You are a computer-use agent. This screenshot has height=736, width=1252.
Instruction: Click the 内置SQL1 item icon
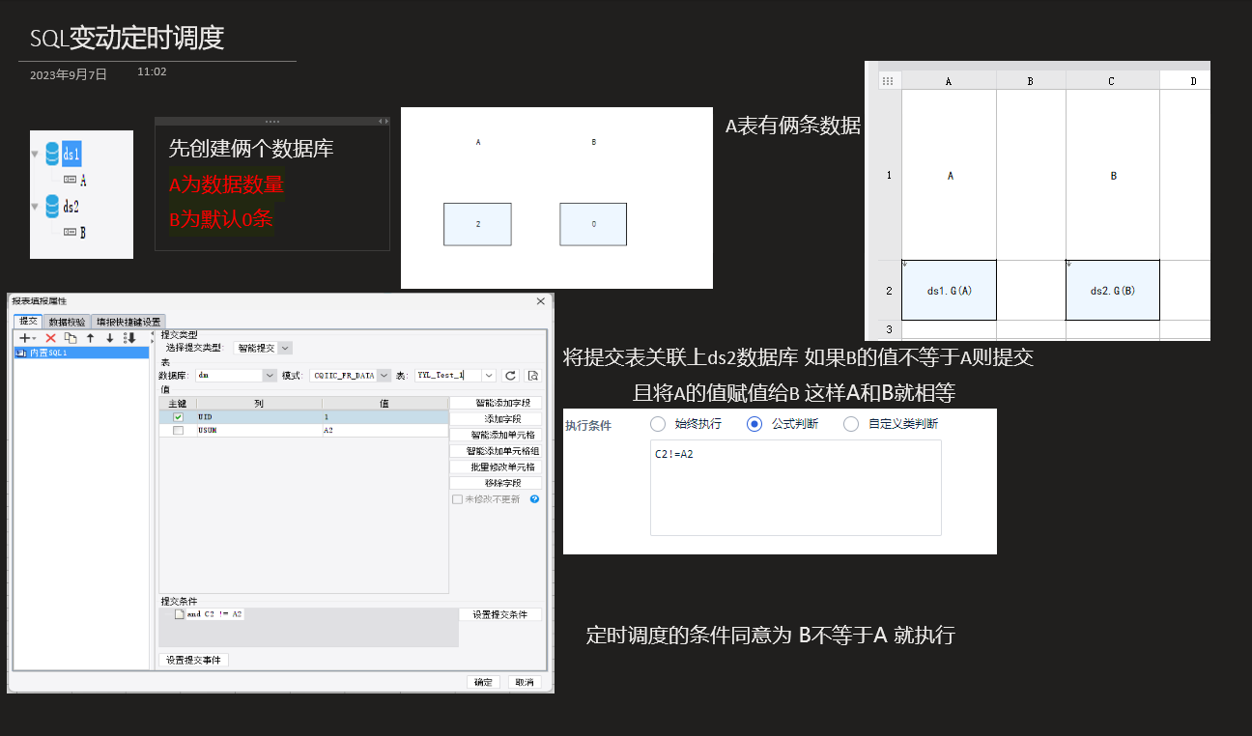(x=21, y=353)
